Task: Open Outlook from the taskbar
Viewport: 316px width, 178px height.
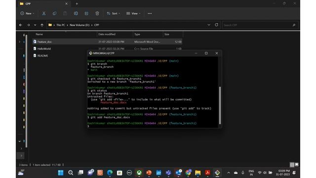Action: coord(178,173)
